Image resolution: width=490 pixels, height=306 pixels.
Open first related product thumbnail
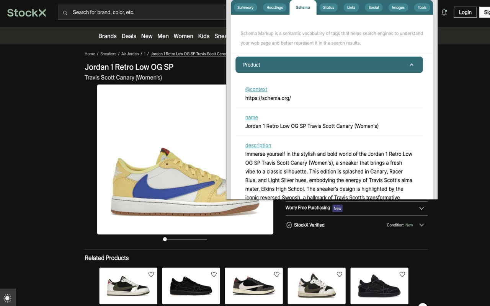[x=128, y=286]
